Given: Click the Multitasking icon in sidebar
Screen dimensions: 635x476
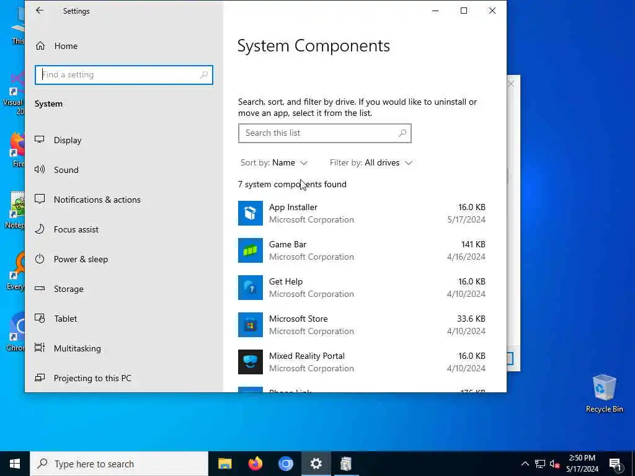Looking at the screenshot, I should coord(40,348).
